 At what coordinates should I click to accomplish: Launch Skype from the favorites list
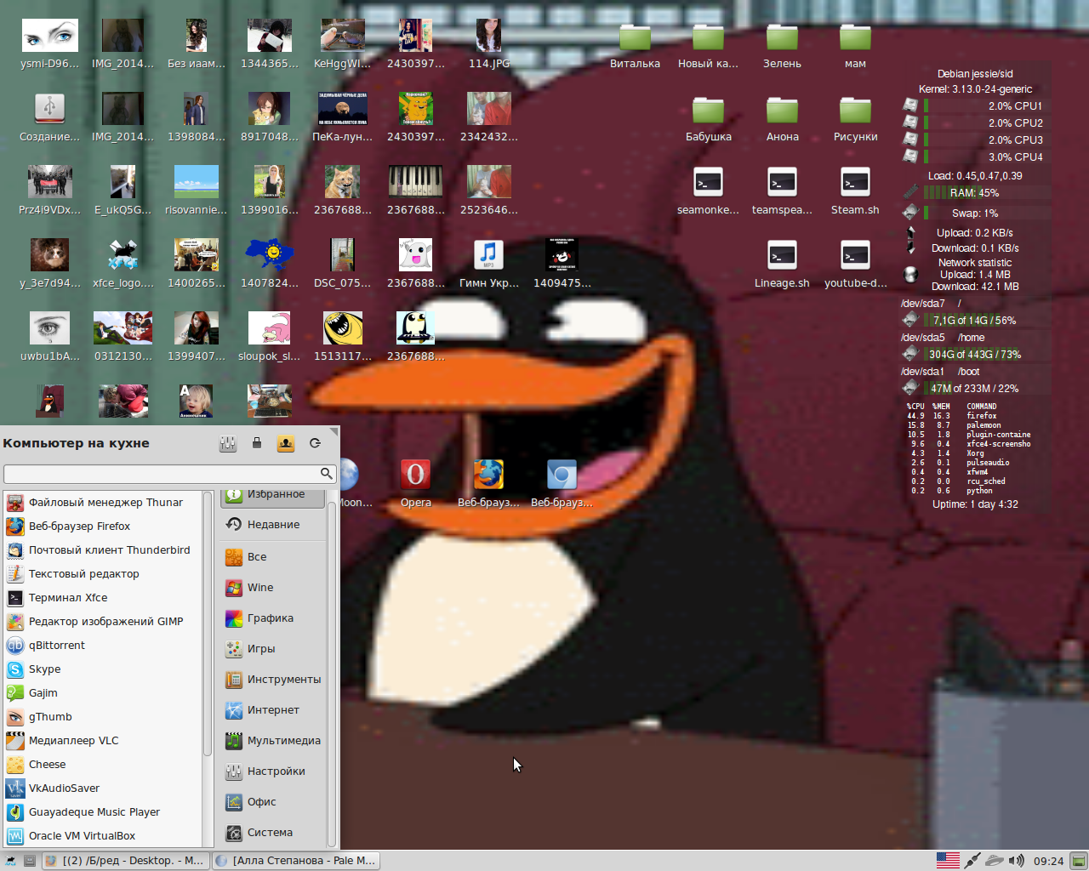(102, 669)
